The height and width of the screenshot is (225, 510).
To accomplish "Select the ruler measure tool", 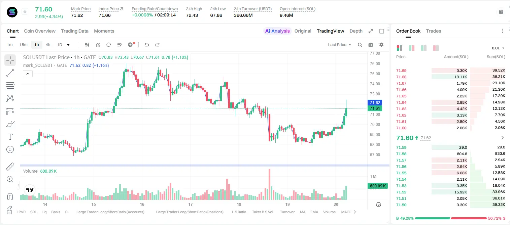I will (10, 166).
